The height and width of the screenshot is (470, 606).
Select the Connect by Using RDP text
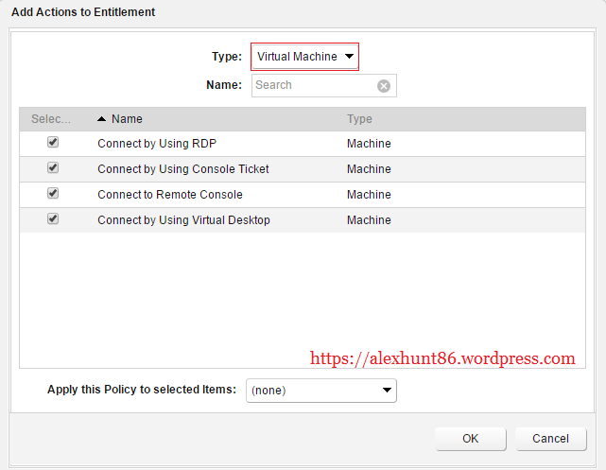(157, 144)
